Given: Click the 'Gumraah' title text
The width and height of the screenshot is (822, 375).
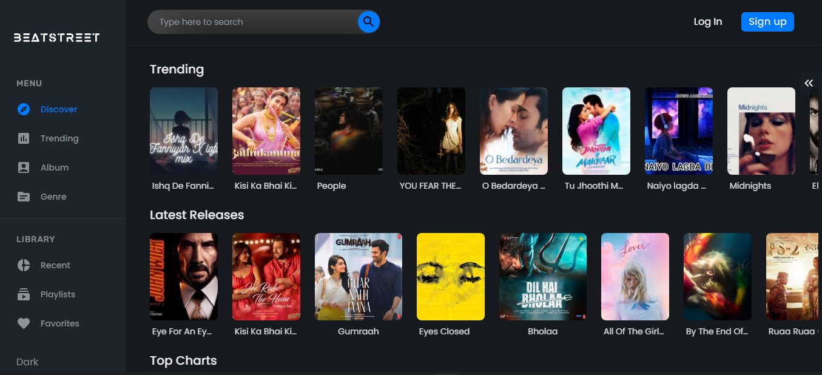Looking at the screenshot, I should (359, 331).
